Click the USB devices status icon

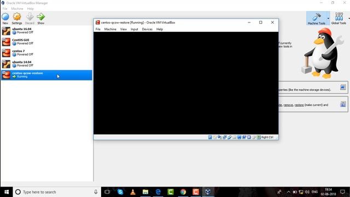pyautogui.click(x=230, y=137)
